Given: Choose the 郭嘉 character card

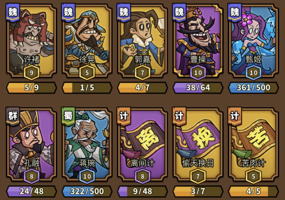Looking at the screenshot, I should tap(142, 41).
